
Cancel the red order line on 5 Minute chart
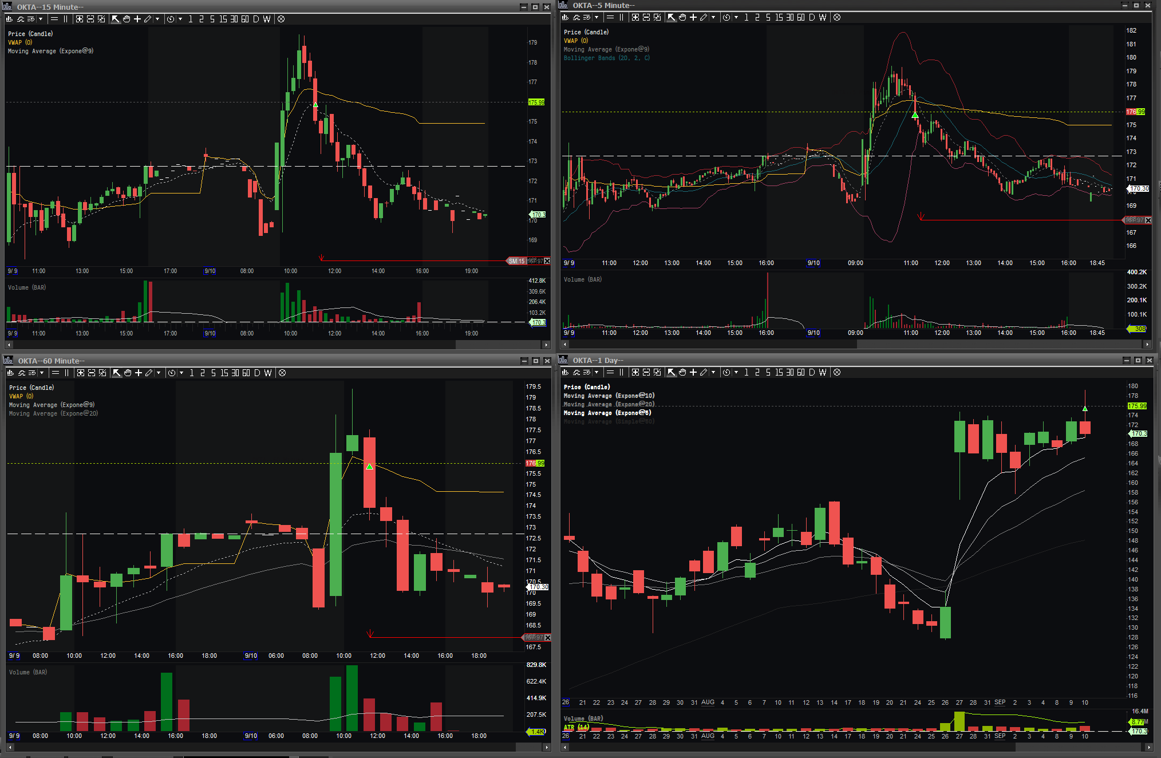[x=1148, y=220]
